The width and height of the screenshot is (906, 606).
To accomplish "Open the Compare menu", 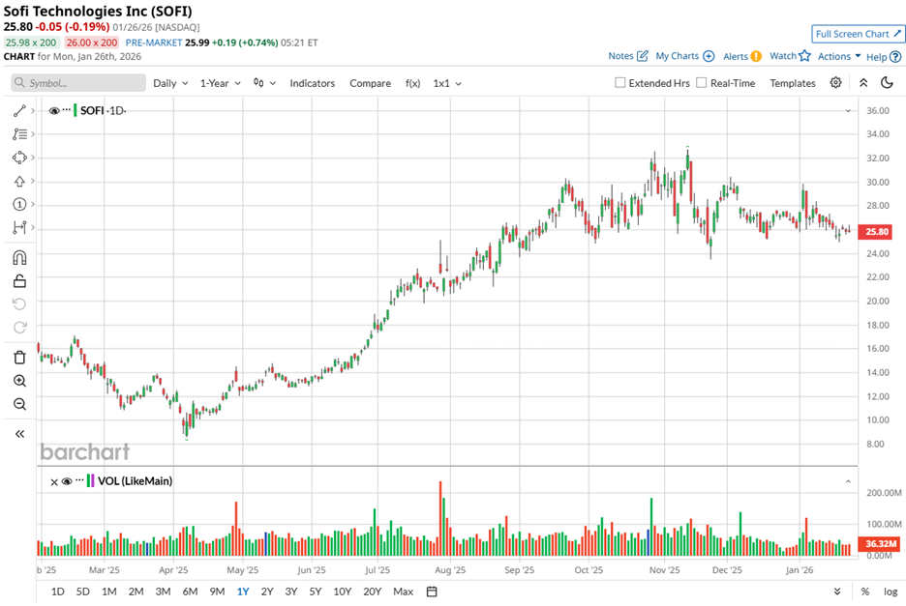I will (x=370, y=83).
